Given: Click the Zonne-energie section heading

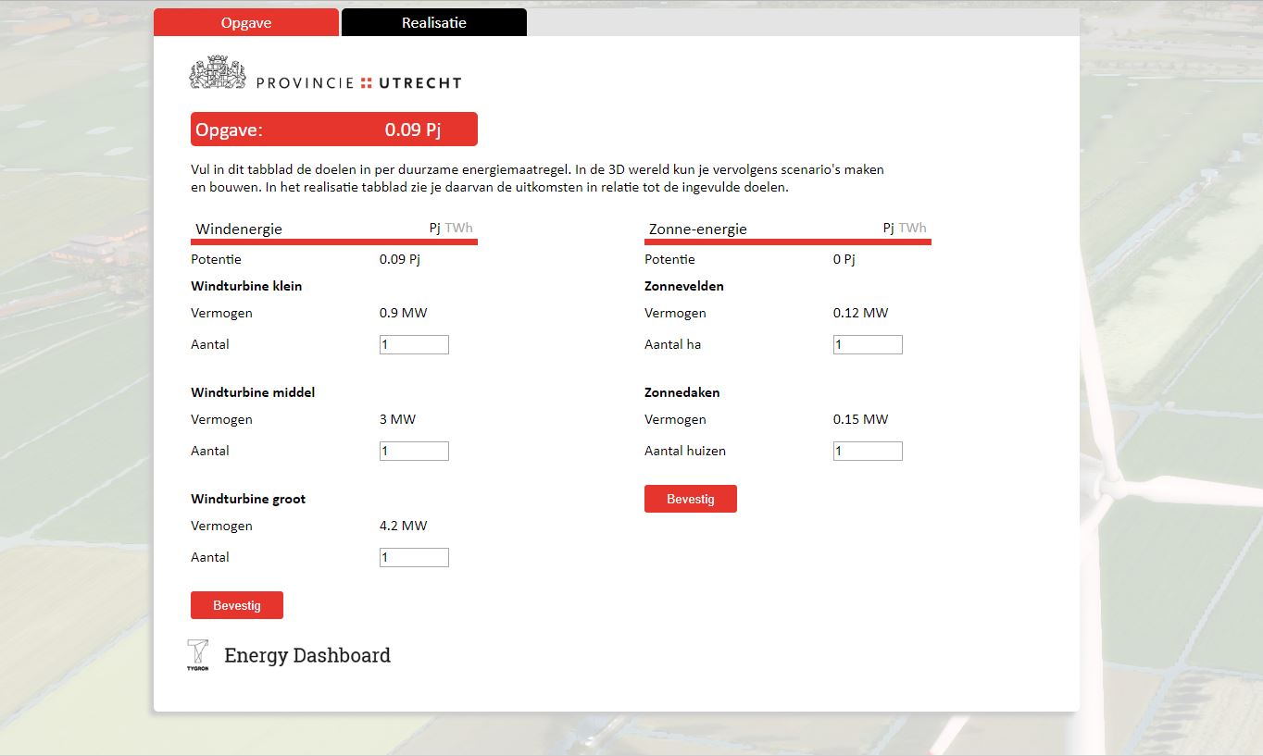Looking at the screenshot, I should point(697,229).
